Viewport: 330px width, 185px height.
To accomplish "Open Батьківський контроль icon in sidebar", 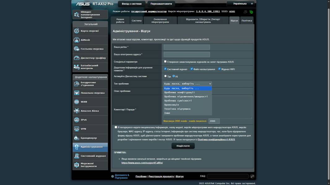I will [x=76, y=67].
